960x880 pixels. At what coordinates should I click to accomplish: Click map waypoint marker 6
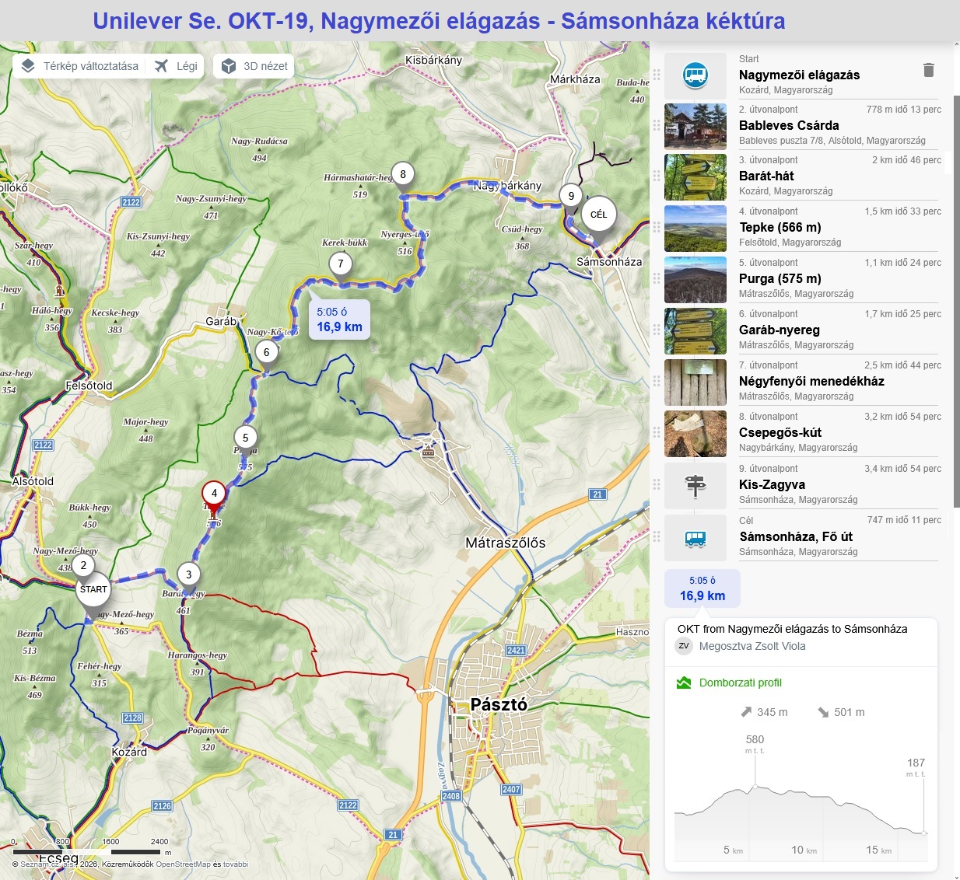(x=266, y=352)
